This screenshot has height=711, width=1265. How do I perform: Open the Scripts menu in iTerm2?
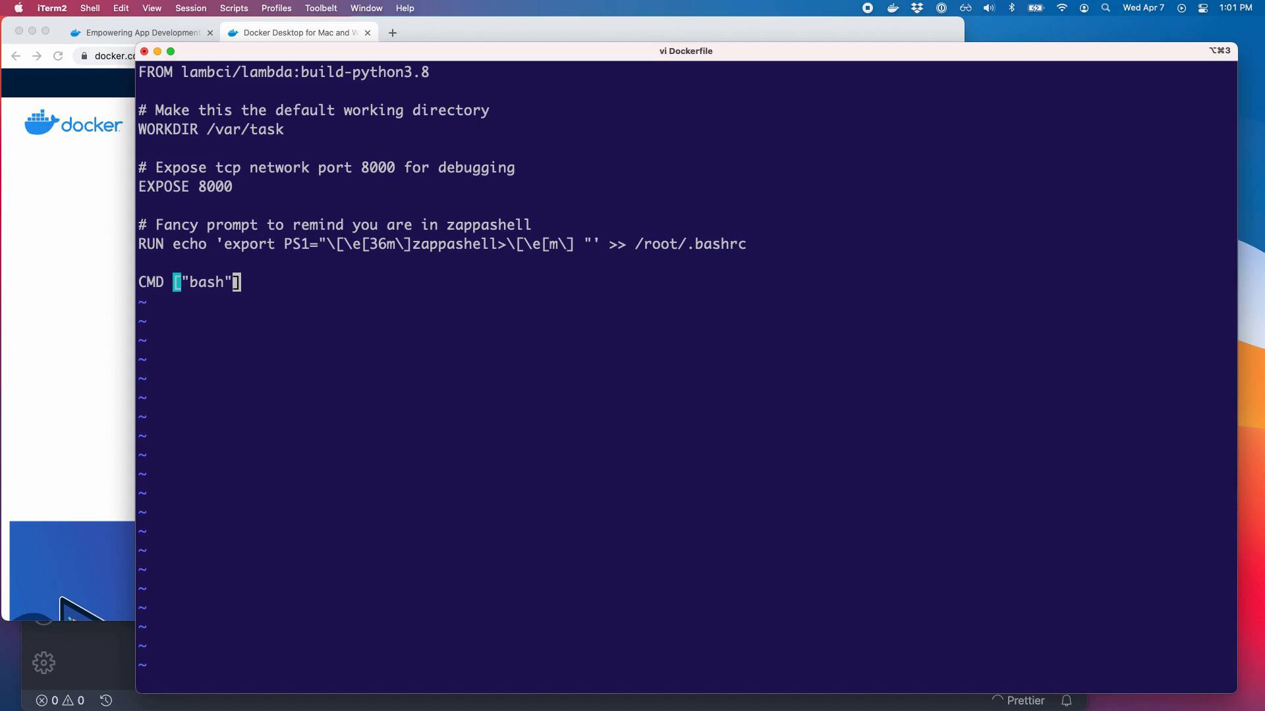click(x=233, y=8)
